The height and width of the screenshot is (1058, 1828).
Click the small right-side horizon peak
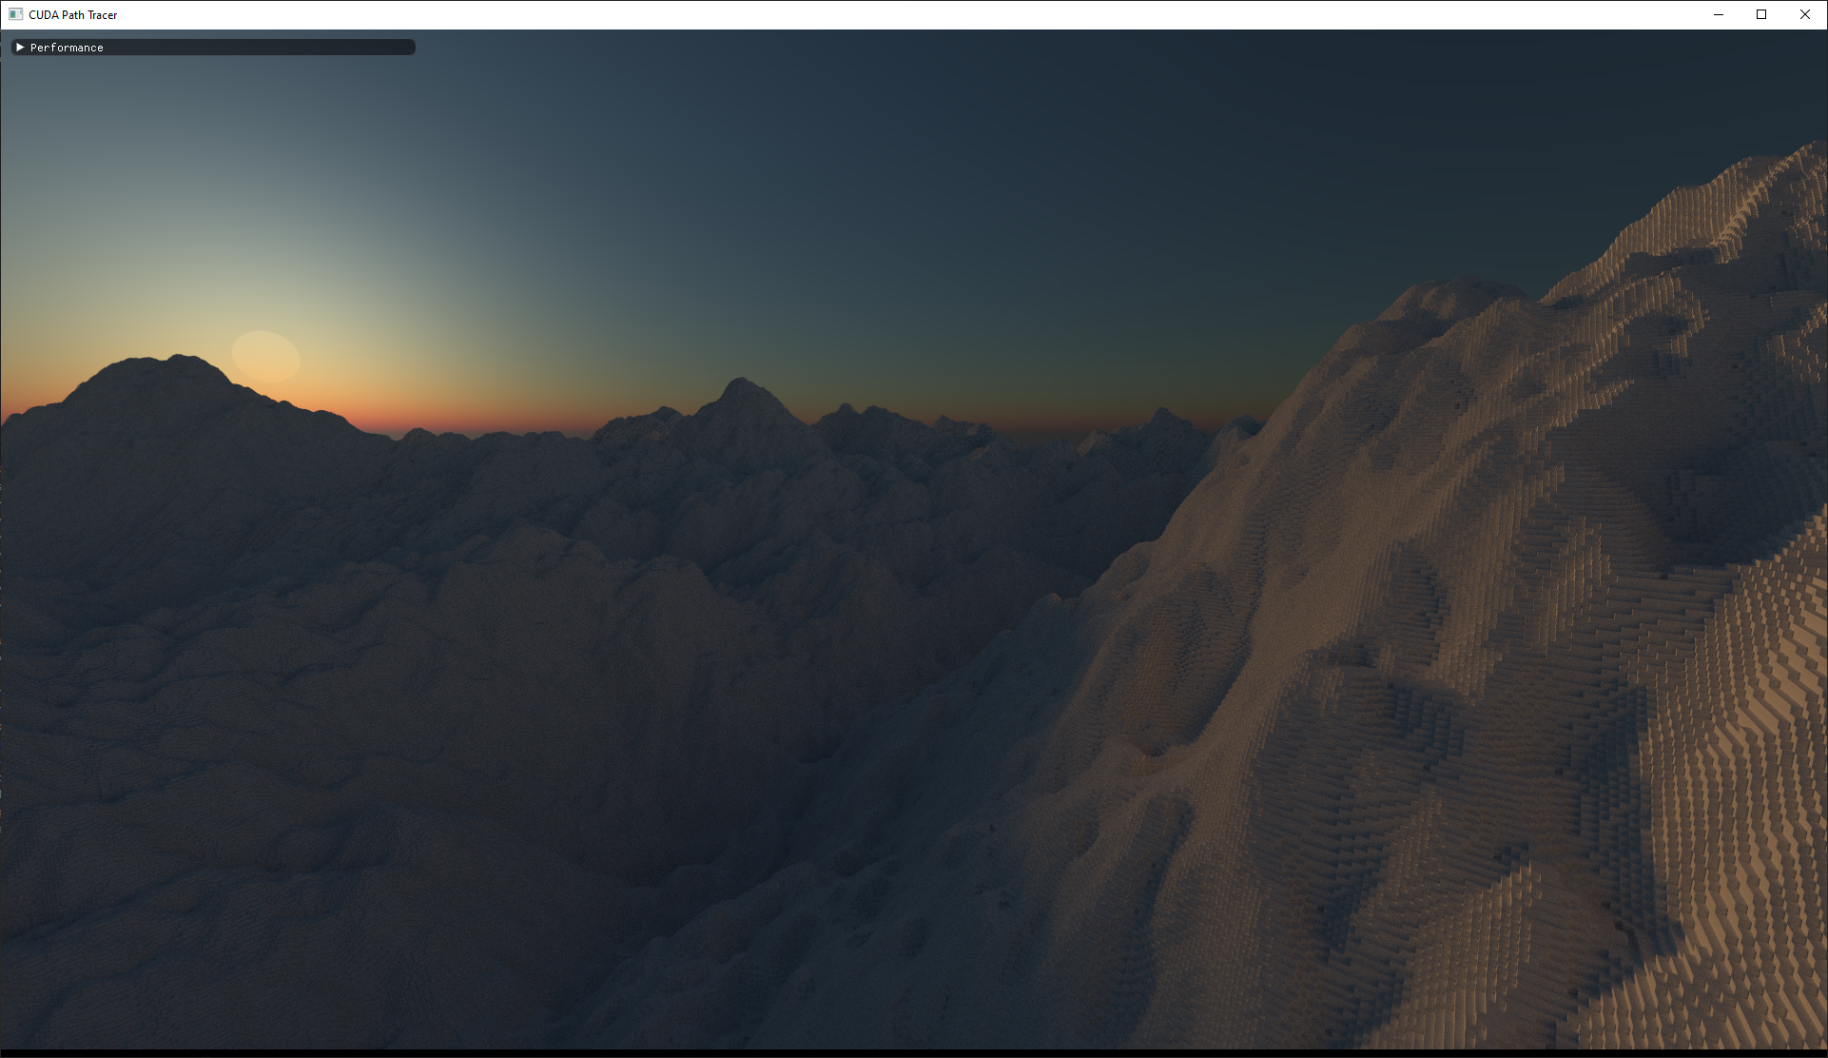[1162, 417]
